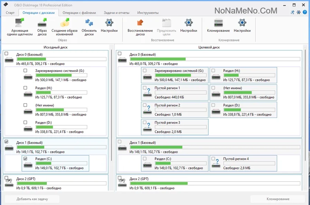Click the Архивация одним щелчком icon
This screenshot has width=310, height=205.
tap(19, 24)
